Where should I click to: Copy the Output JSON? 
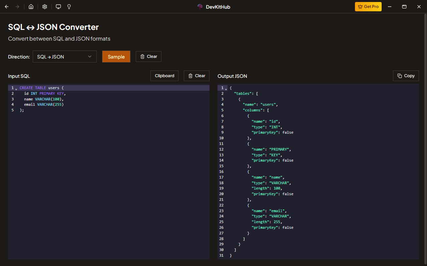406,76
